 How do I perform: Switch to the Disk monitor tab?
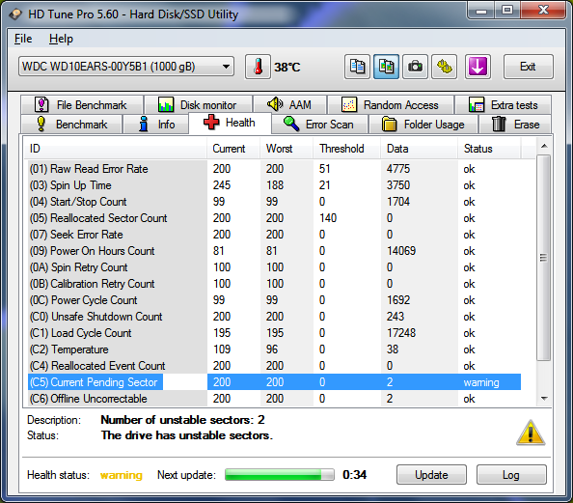(198, 105)
